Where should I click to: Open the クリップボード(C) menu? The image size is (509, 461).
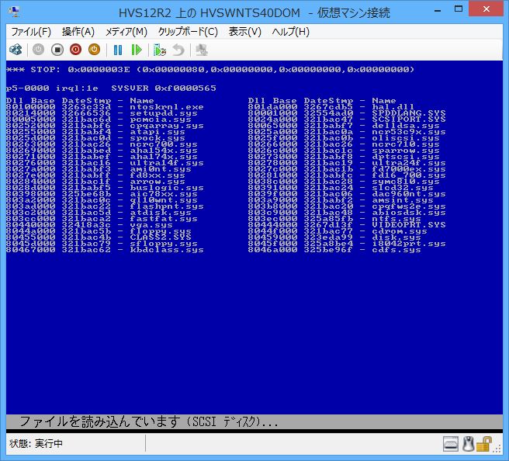coord(188,32)
